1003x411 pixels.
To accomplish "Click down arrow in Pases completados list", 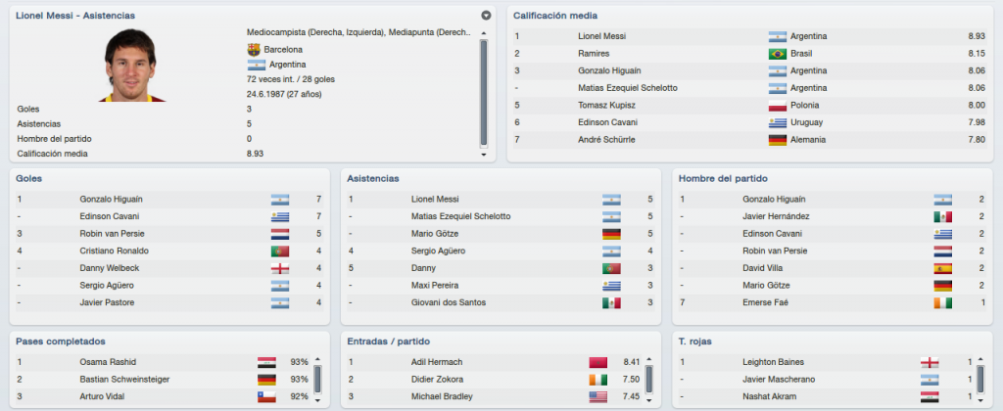I will point(318,397).
